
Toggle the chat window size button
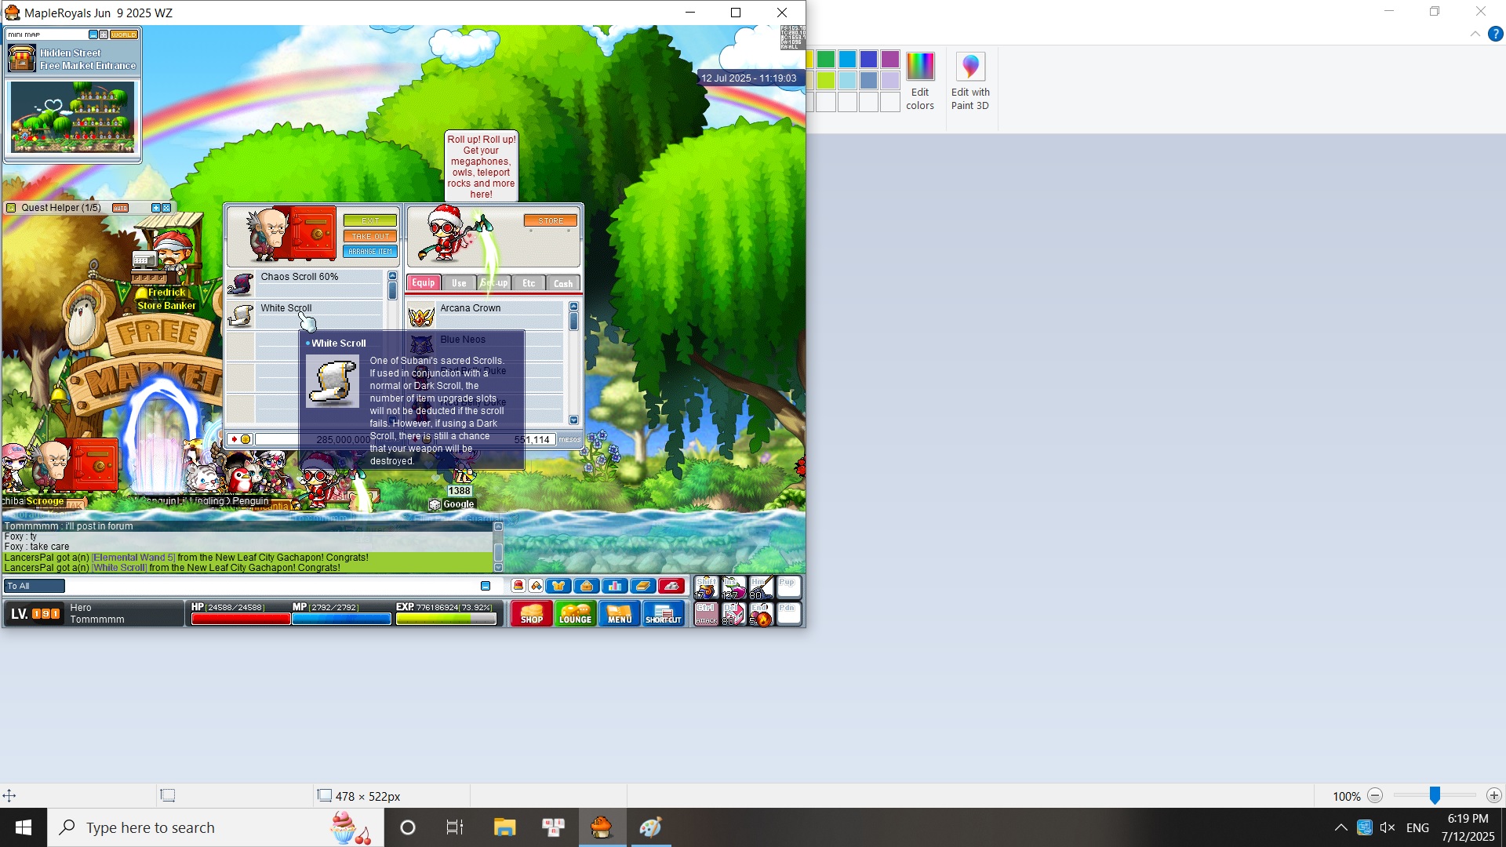pos(486,586)
